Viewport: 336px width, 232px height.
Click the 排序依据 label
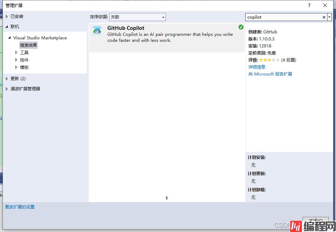click(99, 17)
